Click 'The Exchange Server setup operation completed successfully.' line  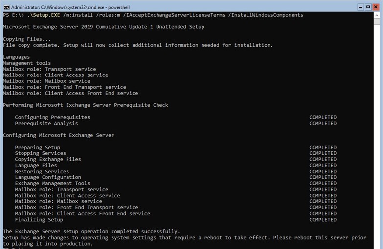click(x=91, y=232)
